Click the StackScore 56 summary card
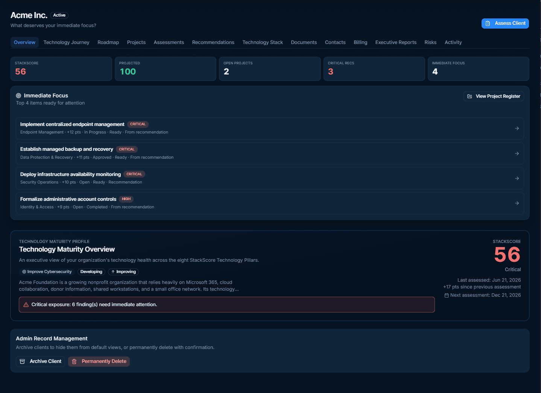This screenshot has width=541, height=393. (61, 69)
